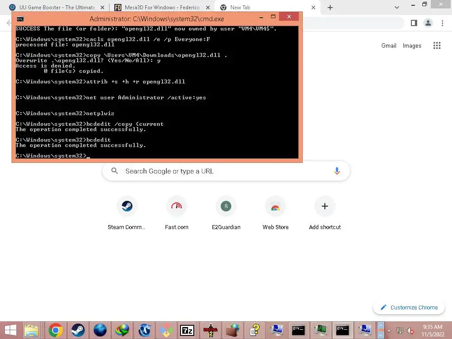452x339 pixels.
Task: Open the Steam Community shortcut tile
Action: pyautogui.click(x=127, y=213)
